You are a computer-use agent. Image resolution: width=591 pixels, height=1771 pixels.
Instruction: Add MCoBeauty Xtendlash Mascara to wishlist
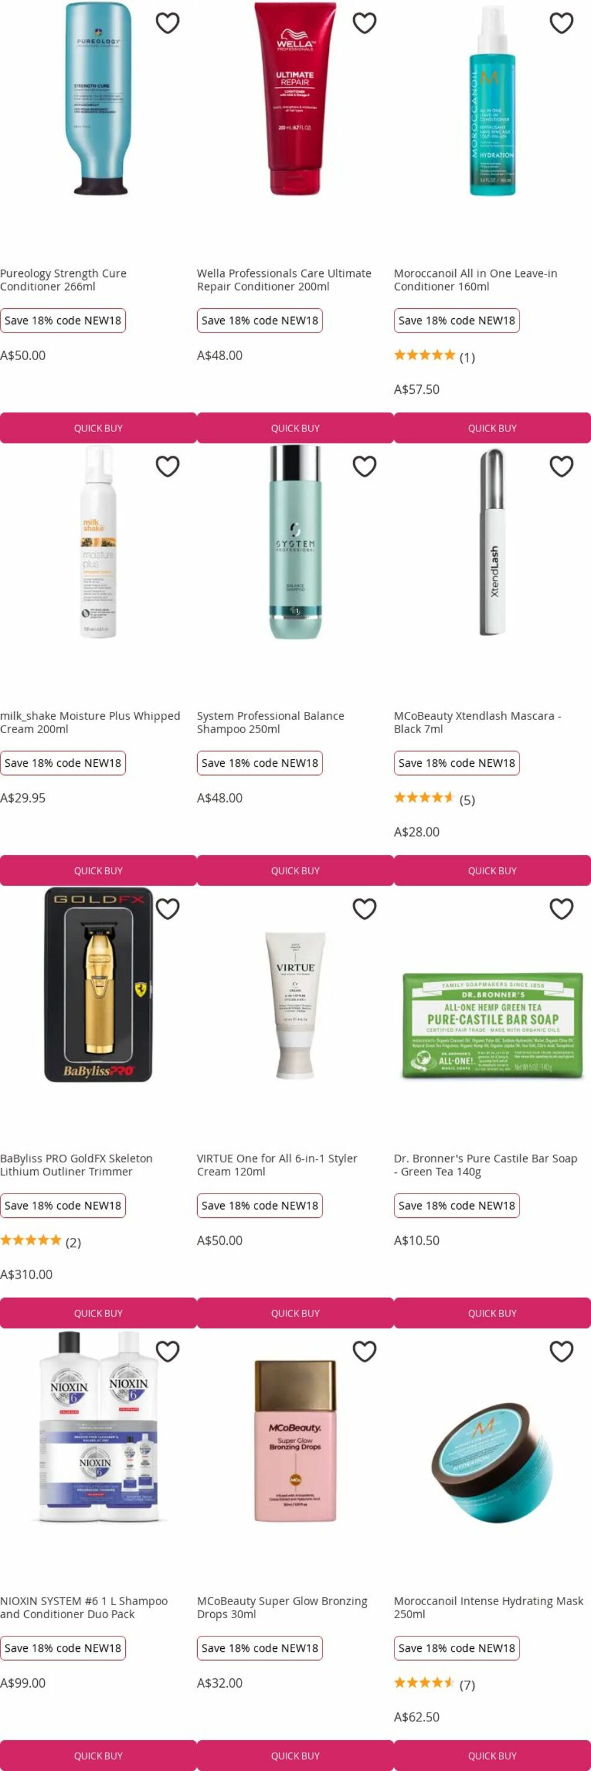tap(561, 466)
